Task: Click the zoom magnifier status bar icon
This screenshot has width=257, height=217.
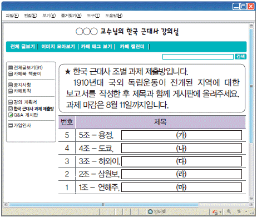Action: 229,211
